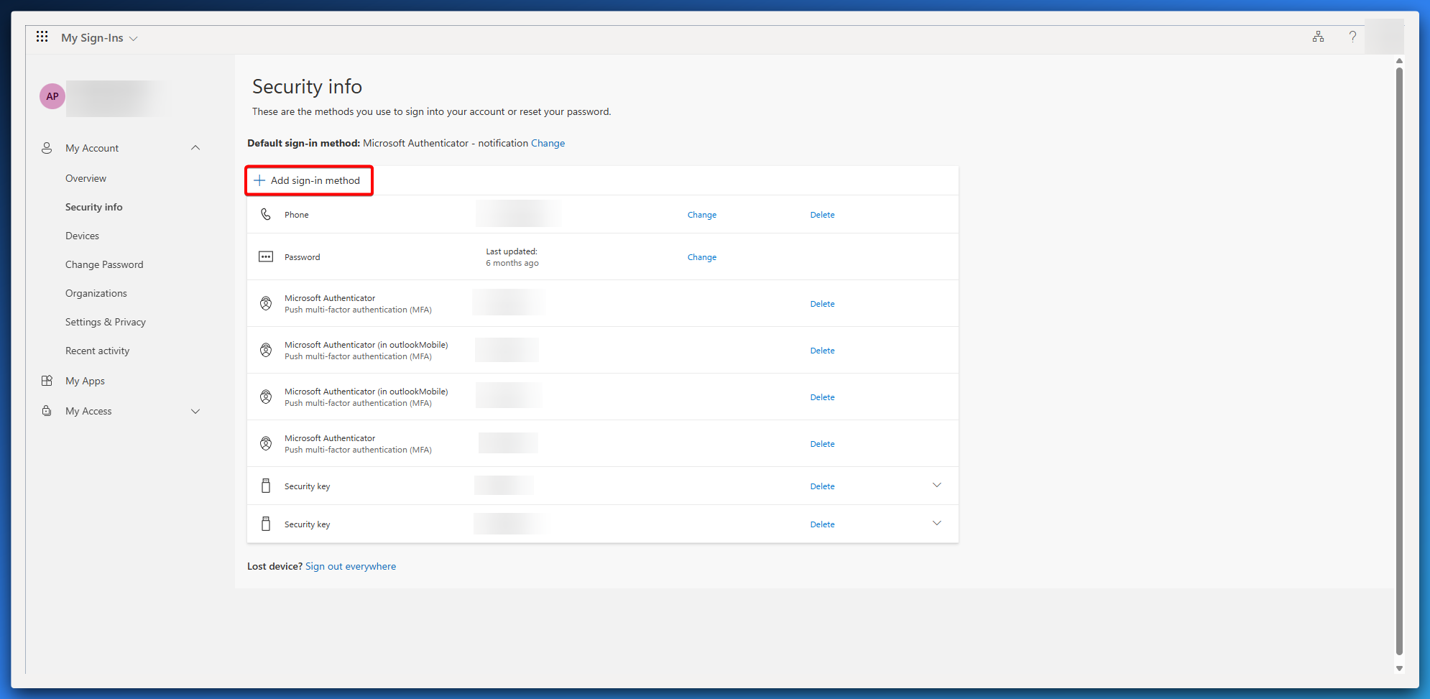Click the Phone method handset icon

point(266,215)
